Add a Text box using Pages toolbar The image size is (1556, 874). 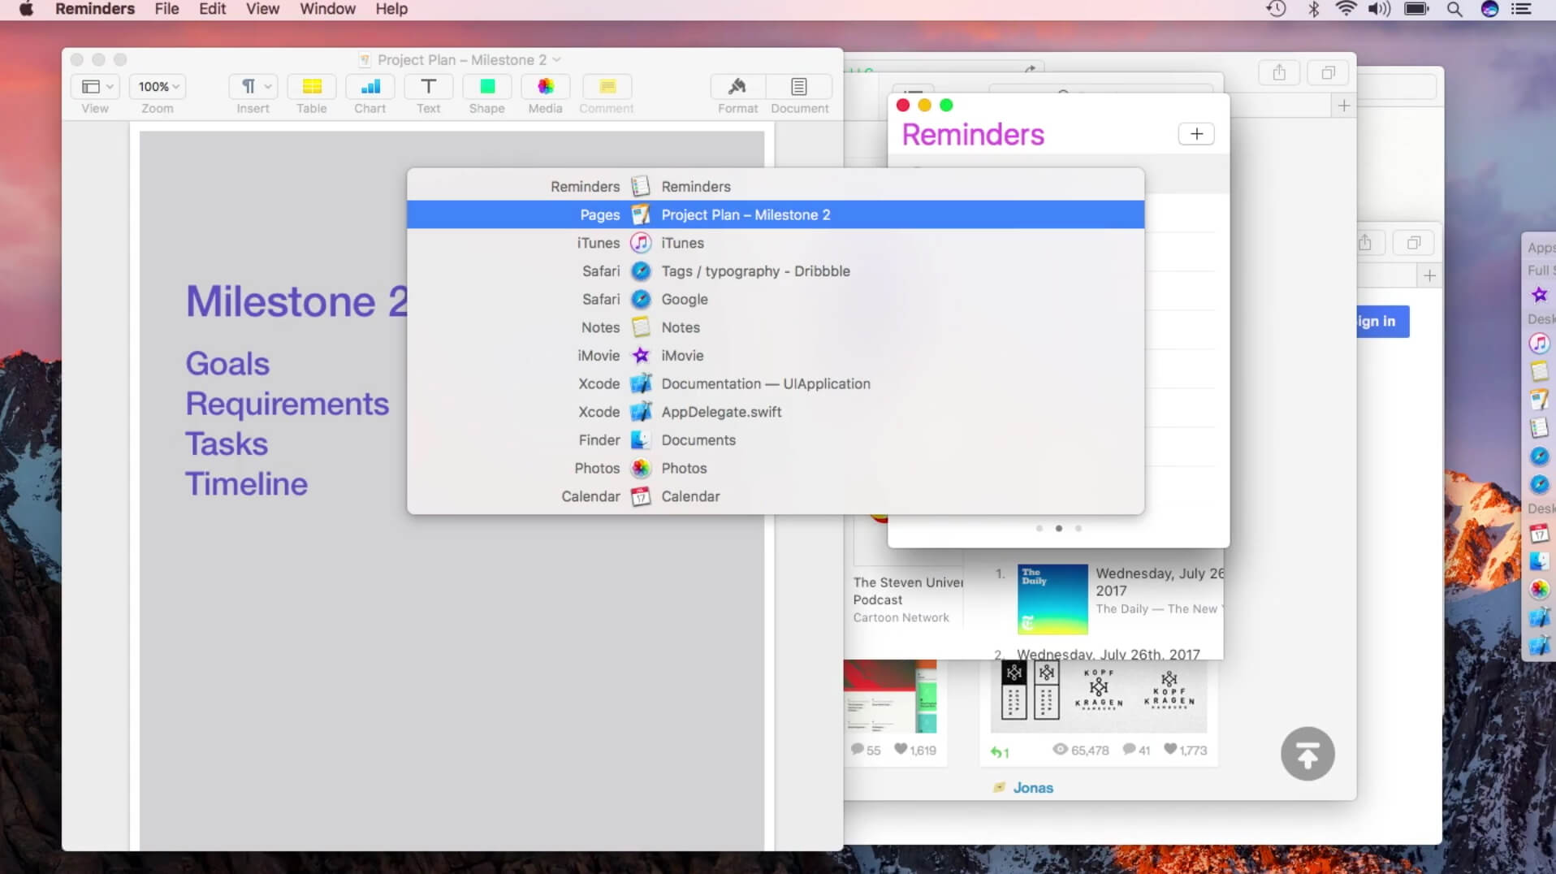(x=429, y=87)
